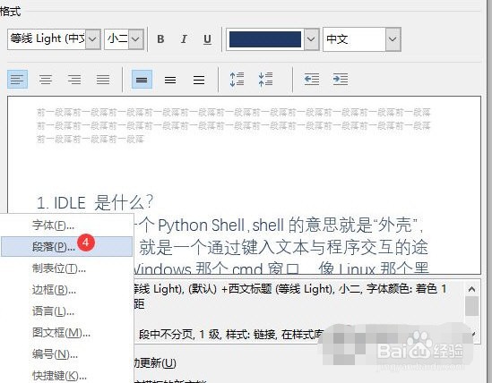This screenshot has width=492, height=383.
Task: Choose 快捷键(K)... from the format menu
Action: tap(67, 375)
